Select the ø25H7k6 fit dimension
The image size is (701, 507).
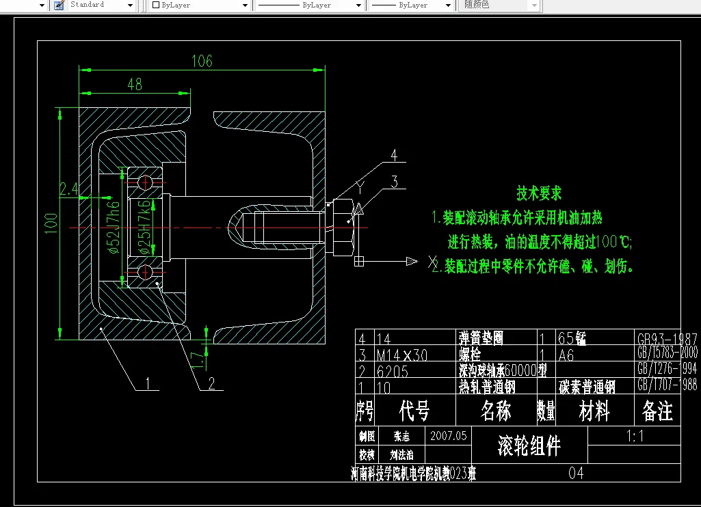pyautogui.click(x=144, y=228)
